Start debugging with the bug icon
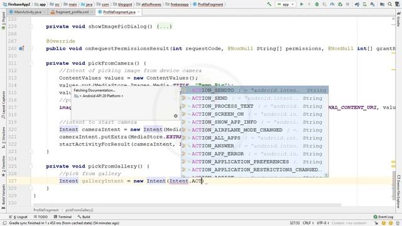402x226 pixels. pos(317,4)
